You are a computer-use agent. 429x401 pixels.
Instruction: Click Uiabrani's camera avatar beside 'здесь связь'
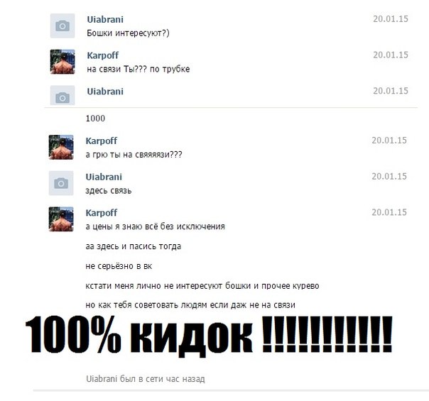coord(61,183)
